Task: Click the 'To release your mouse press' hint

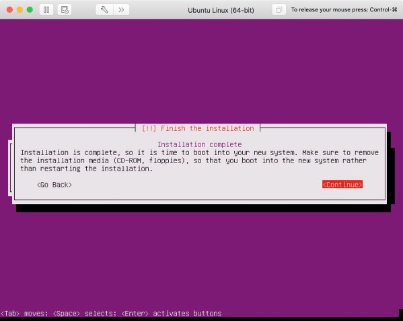Action: pos(344,10)
